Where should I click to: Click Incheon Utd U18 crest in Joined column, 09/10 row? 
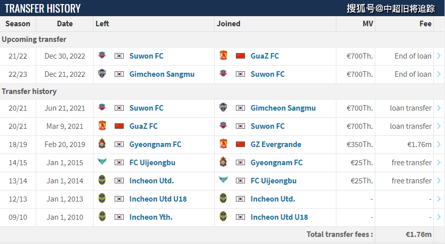(x=223, y=216)
